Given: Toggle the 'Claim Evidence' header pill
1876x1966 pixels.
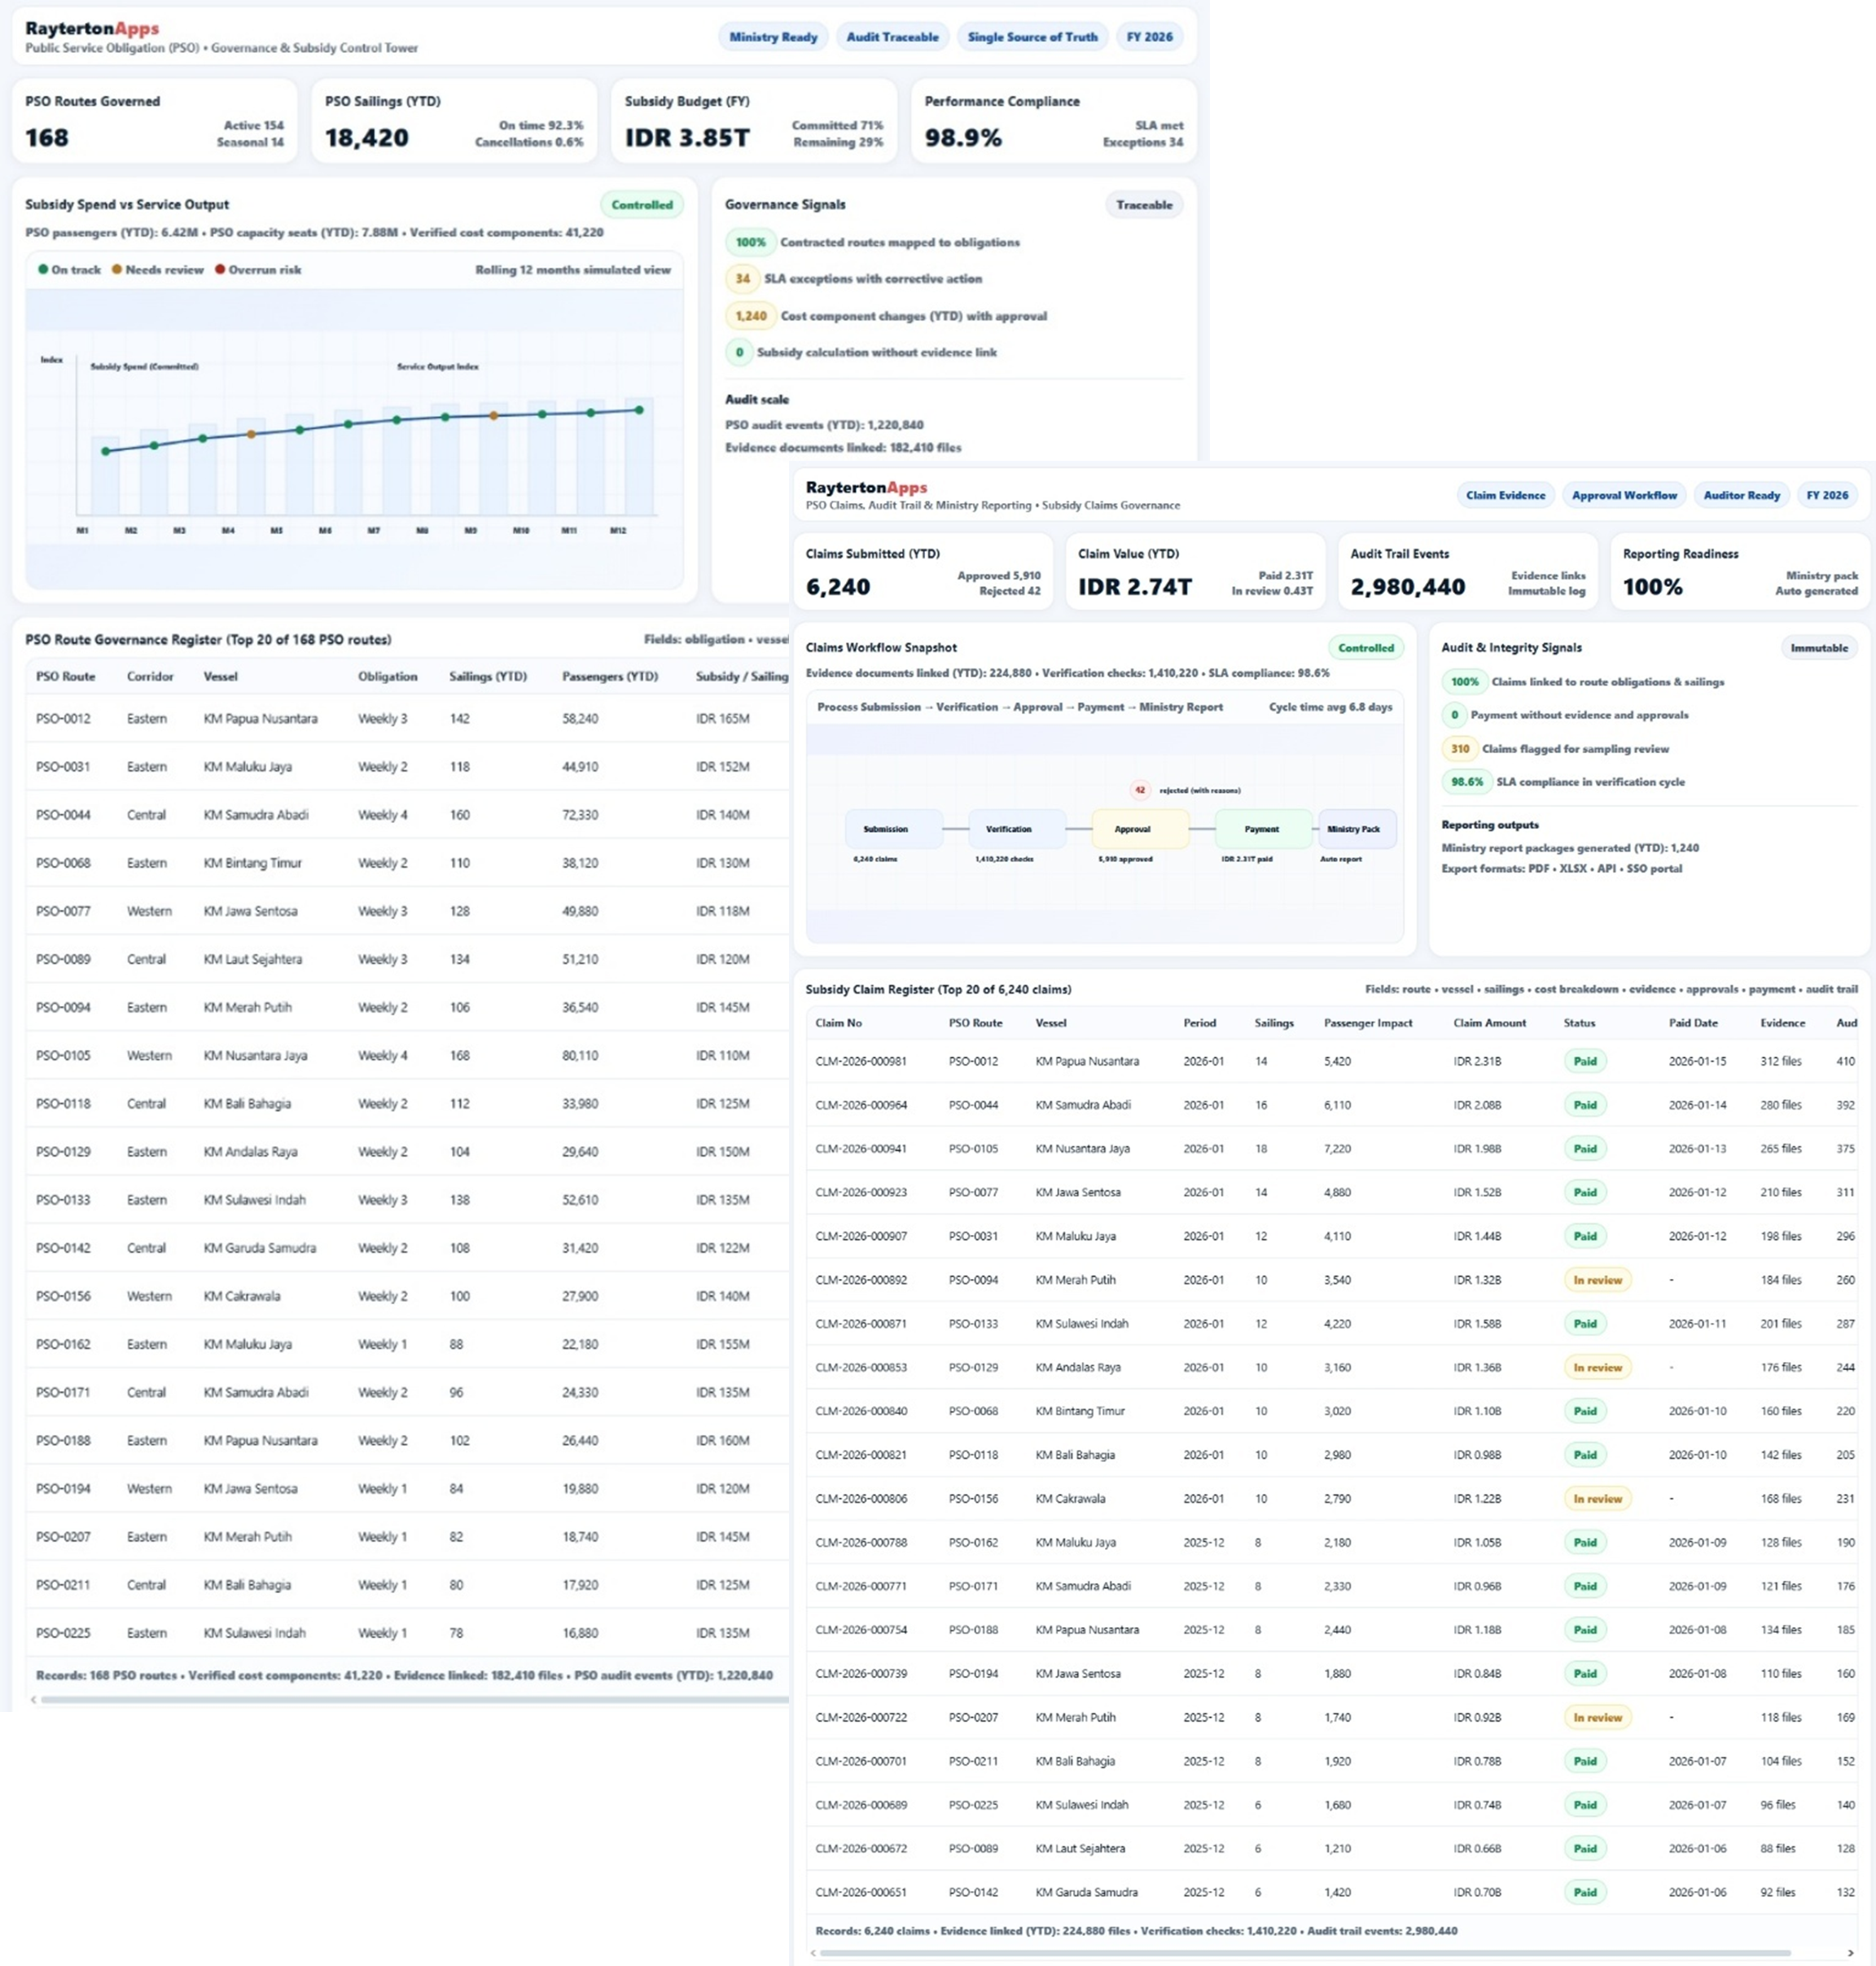Looking at the screenshot, I should [1505, 495].
